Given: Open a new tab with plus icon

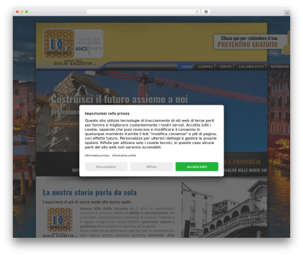Looking at the screenshot, I should 287,13.
